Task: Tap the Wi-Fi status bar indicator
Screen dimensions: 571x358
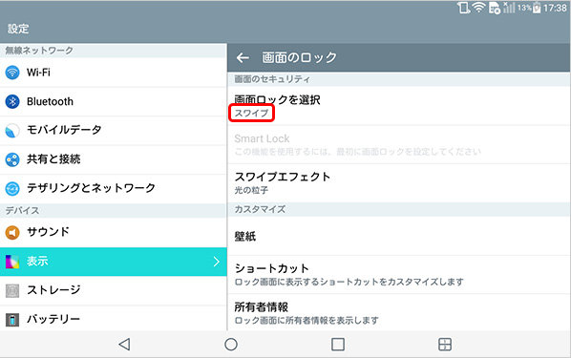Action: (479, 8)
